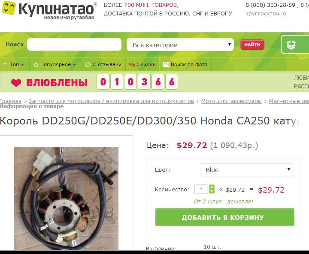The image size is (309, 254).
Task: Expand the Цвет Blue dropdown
Action: click(247, 169)
